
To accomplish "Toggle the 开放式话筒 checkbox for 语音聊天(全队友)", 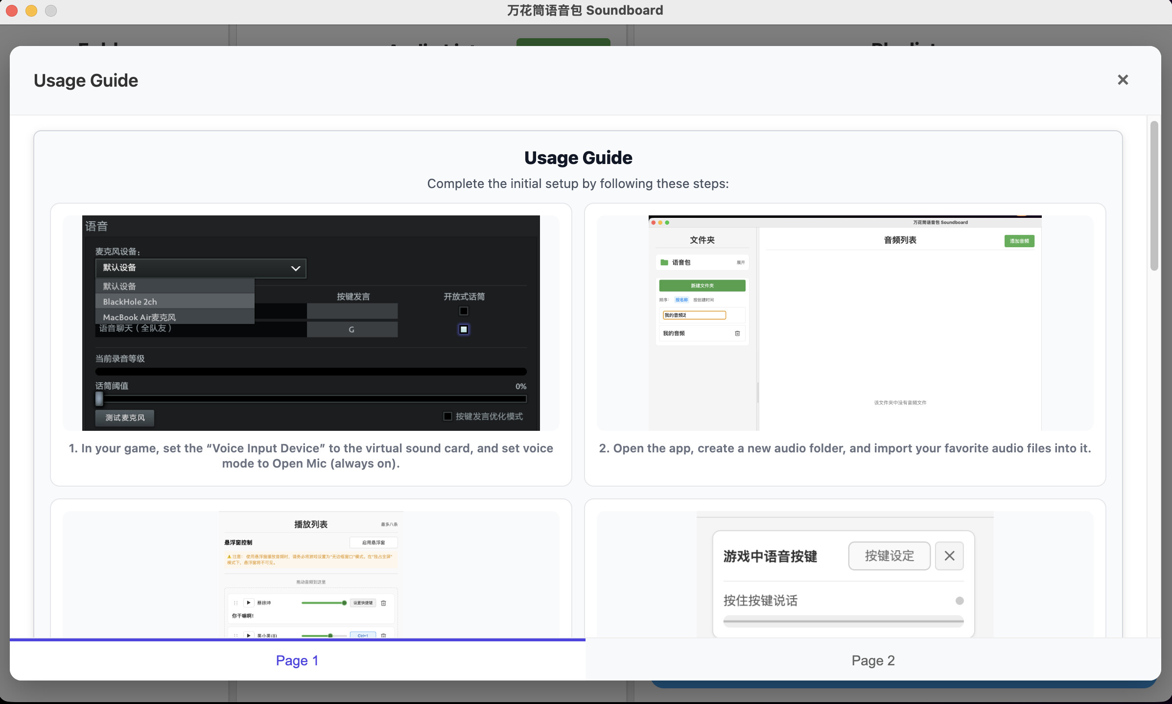I will (463, 329).
